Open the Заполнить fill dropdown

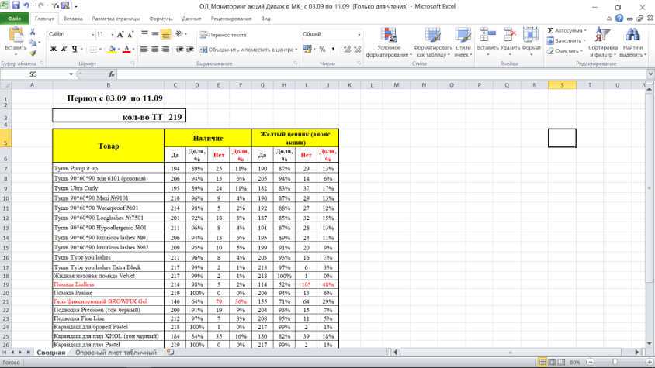(584, 40)
